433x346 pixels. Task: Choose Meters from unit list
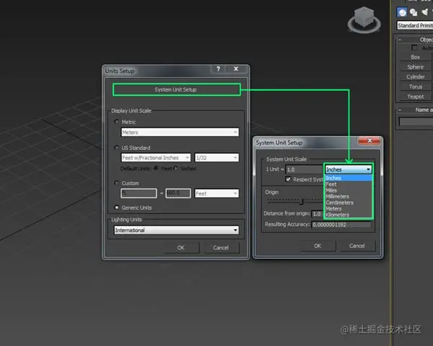(349, 208)
